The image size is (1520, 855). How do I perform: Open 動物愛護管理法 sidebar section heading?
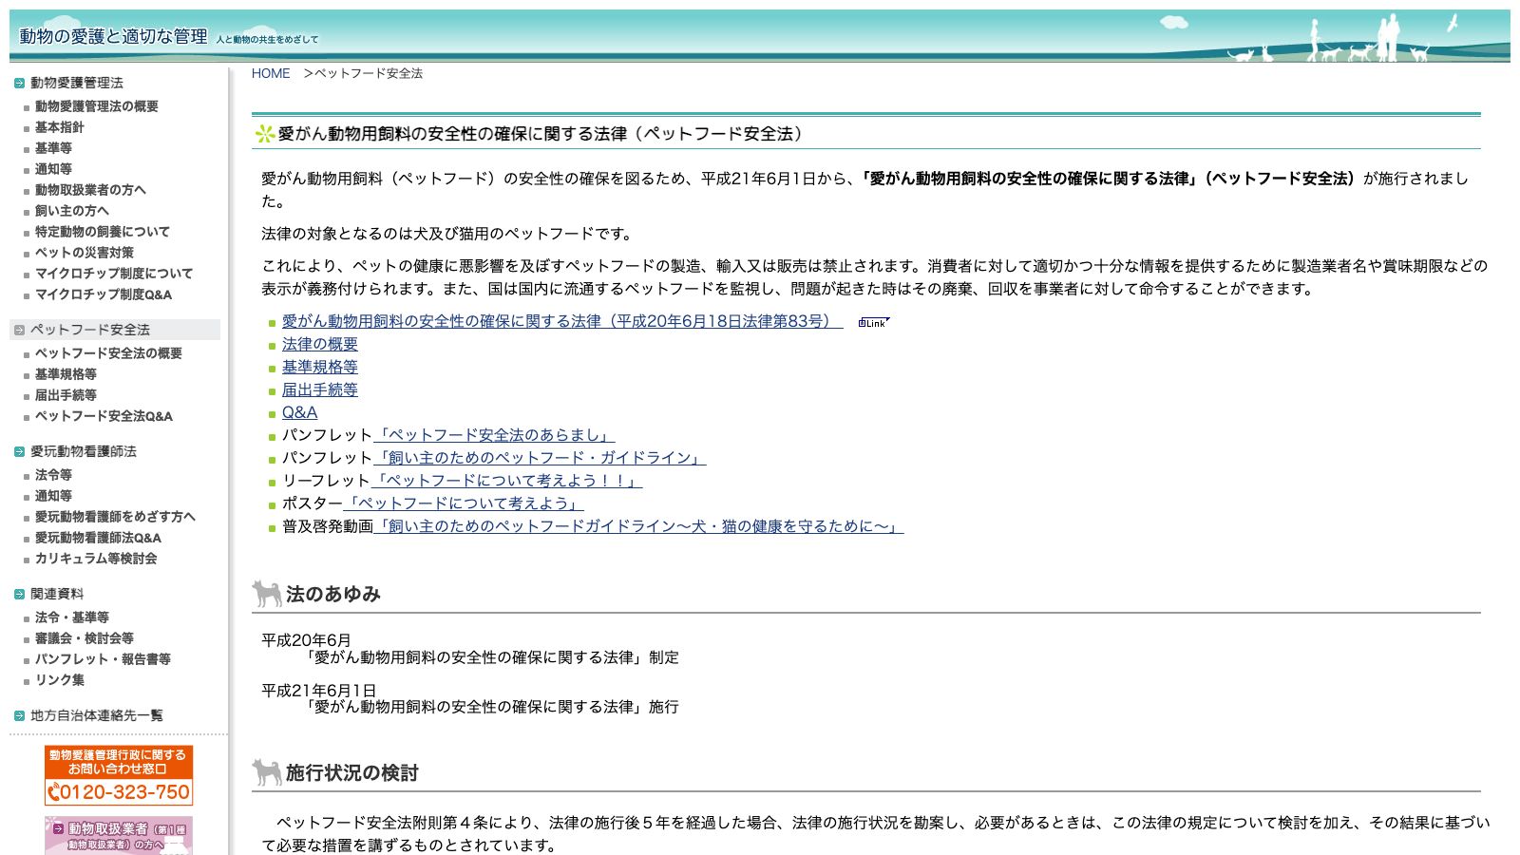coord(76,83)
